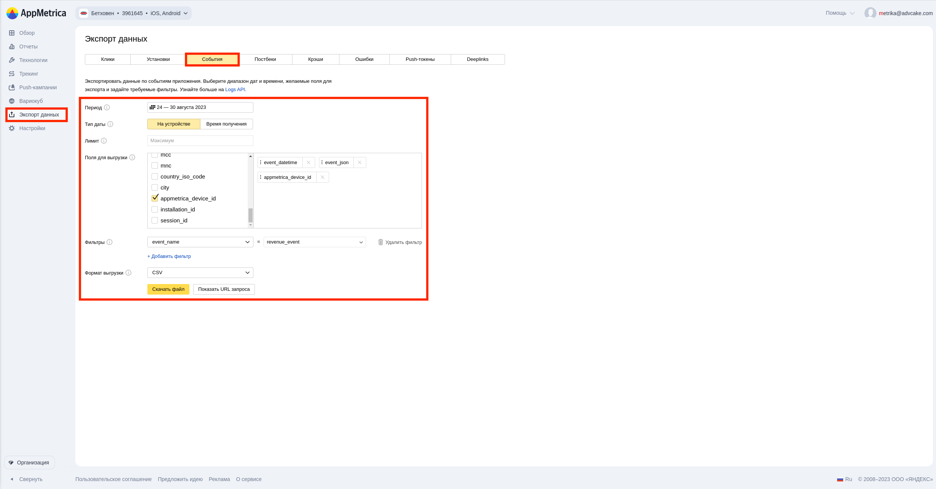The width and height of the screenshot is (936, 489).
Task: Switch to the Push-токены tab
Action: click(420, 59)
